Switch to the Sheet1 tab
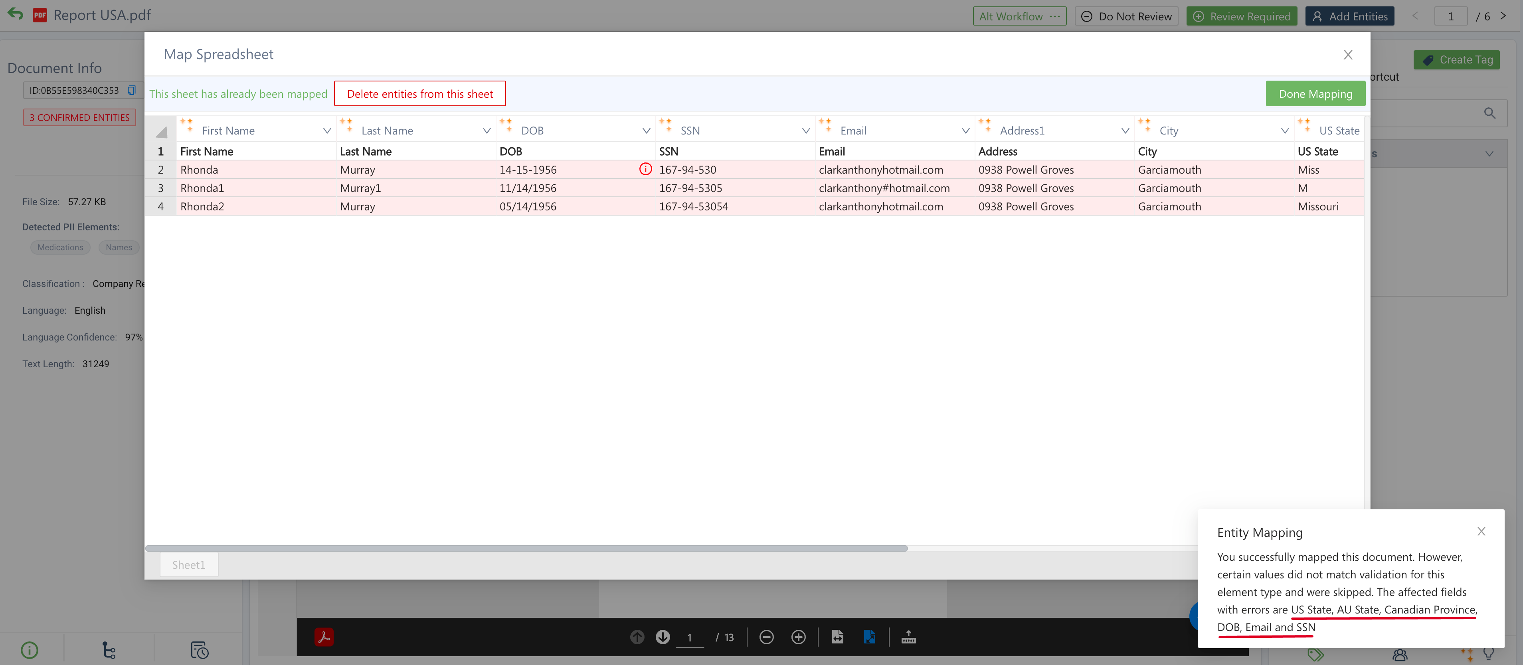Screen dimensions: 1523x665 click(x=189, y=565)
